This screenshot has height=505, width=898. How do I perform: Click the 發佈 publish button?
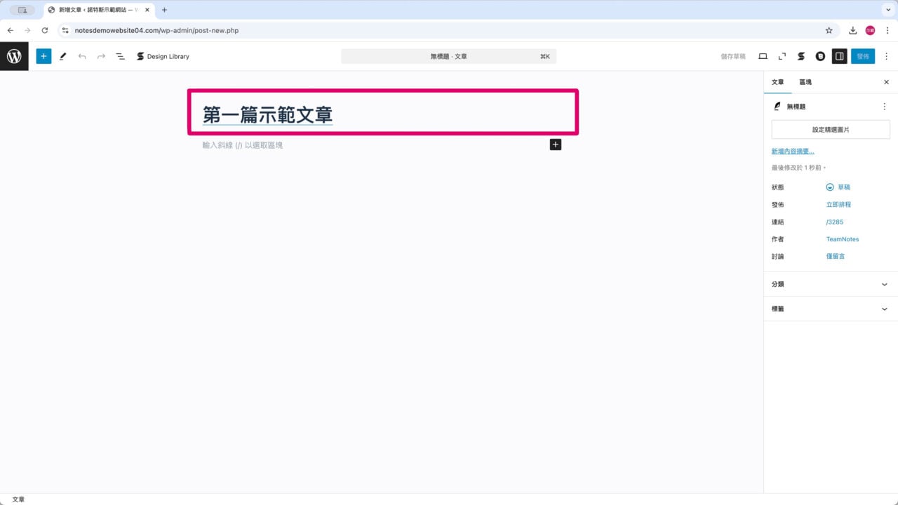coord(863,56)
